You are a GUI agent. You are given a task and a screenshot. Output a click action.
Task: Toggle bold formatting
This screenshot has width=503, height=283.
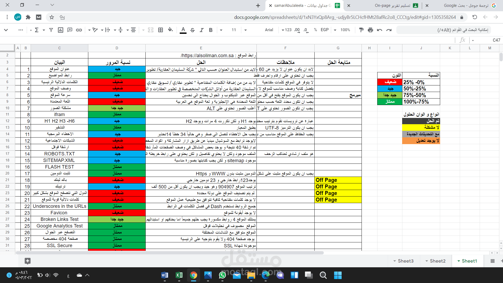(x=211, y=30)
